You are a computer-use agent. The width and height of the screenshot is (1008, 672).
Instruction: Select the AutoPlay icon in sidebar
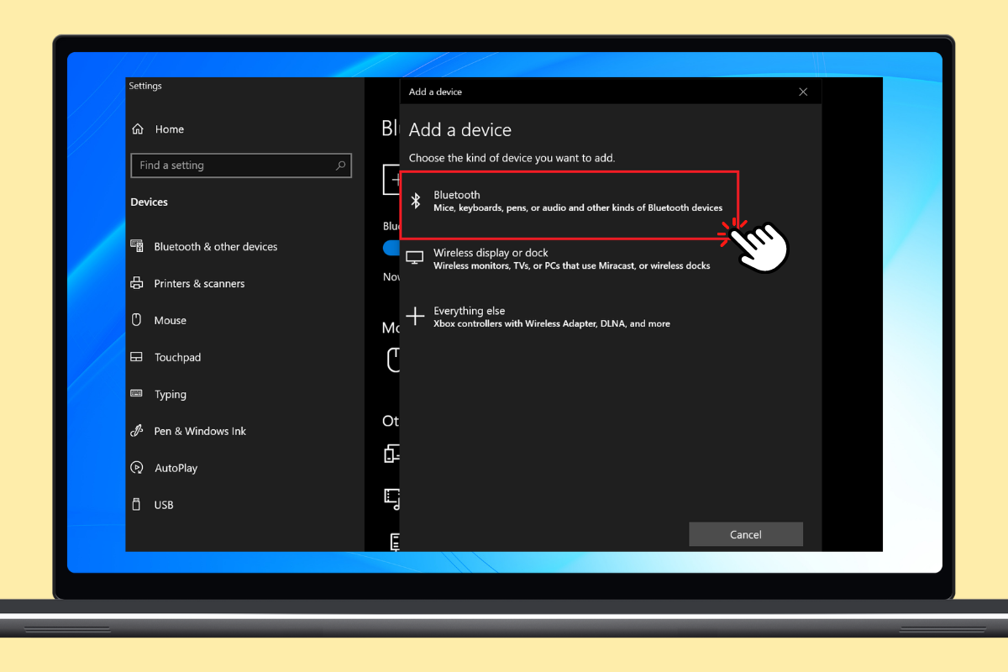pyautogui.click(x=137, y=468)
